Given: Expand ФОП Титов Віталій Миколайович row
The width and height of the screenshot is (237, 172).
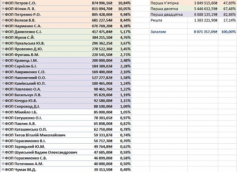Looking at the screenshot, I should tap(3, 135).
